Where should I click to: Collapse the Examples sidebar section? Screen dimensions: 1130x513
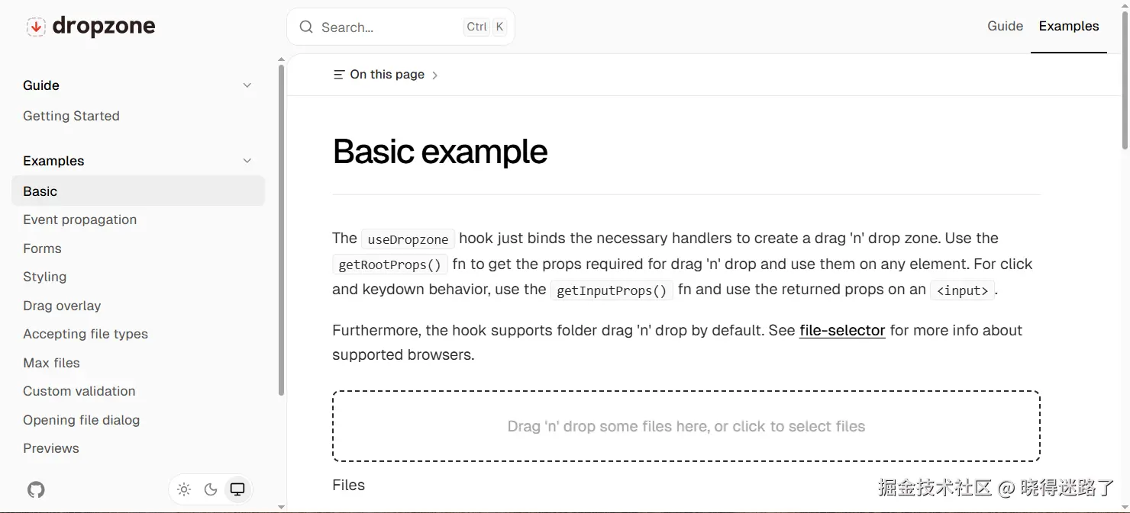pos(247,161)
